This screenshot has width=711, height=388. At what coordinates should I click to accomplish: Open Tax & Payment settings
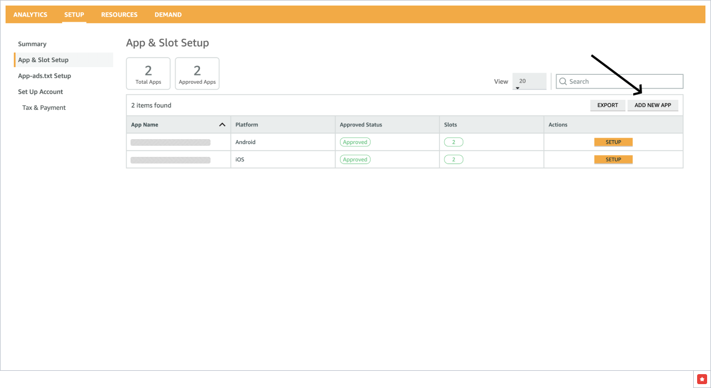44,108
